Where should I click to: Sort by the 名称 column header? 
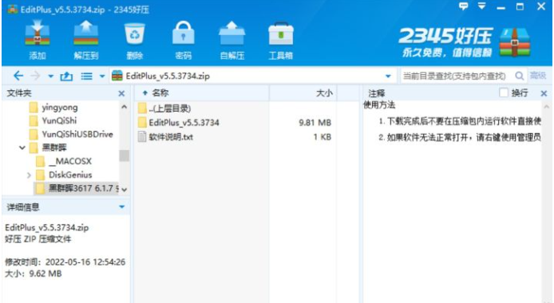click(160, 92)
